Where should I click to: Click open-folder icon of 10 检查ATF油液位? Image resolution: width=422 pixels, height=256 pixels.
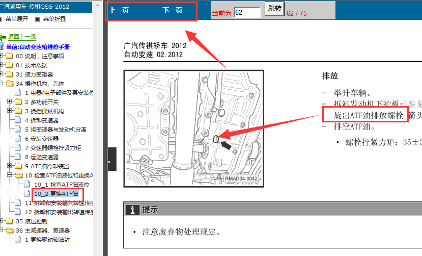18,175
